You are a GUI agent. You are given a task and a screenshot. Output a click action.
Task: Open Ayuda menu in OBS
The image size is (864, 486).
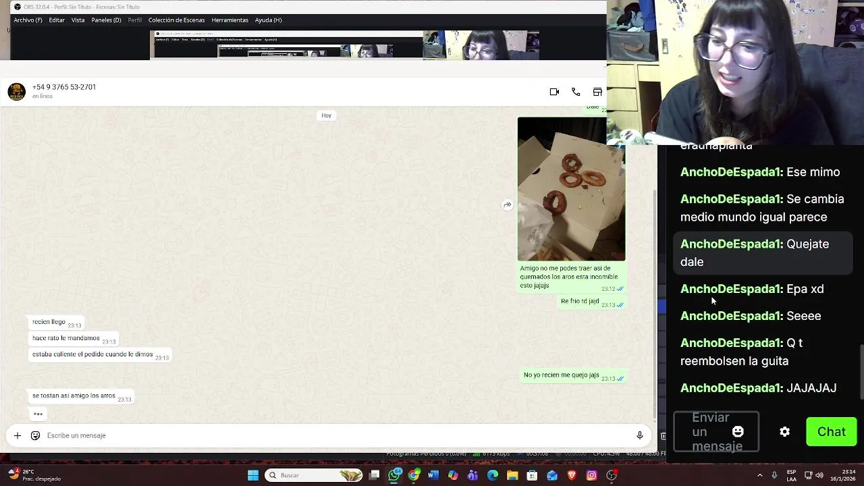click(268, 20)
